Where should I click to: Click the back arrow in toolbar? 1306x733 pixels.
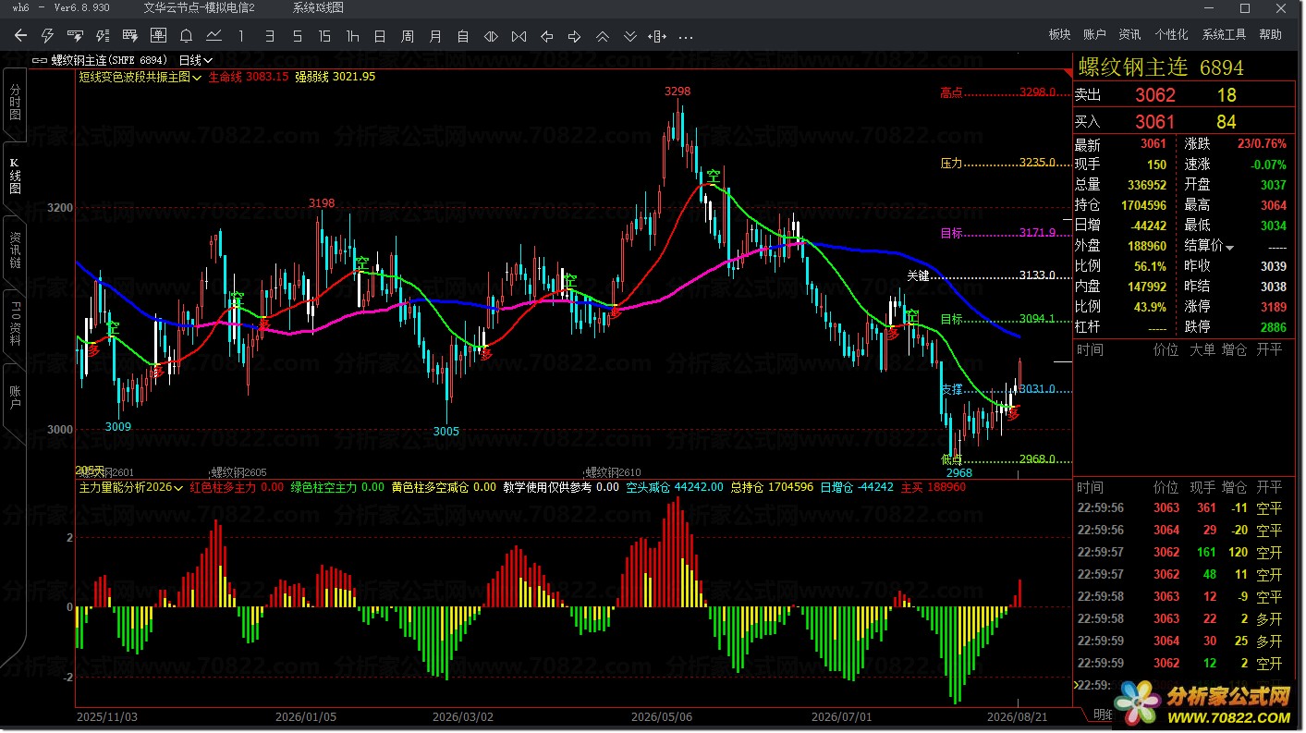point(20,36)
